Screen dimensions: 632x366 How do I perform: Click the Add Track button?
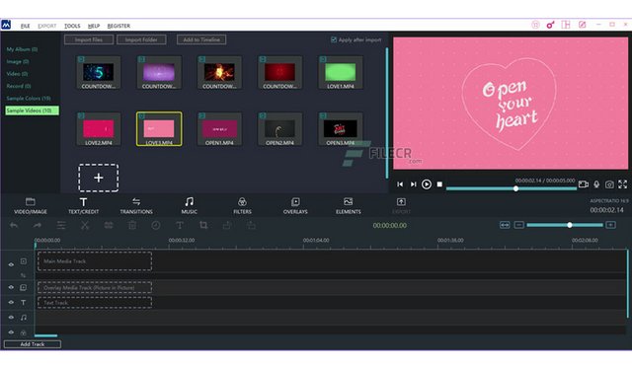[x=33, y=344]
